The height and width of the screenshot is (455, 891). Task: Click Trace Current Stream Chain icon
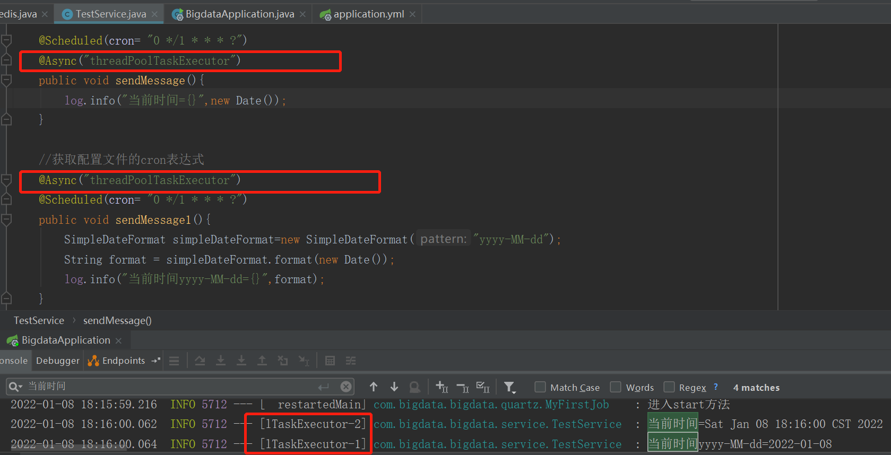[x=351, y=361]
